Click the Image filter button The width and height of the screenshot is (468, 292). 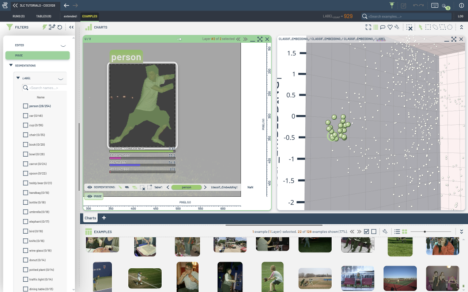(37, 55)
